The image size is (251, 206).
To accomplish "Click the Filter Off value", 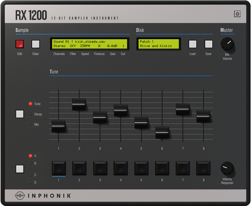I will point(73,46).
